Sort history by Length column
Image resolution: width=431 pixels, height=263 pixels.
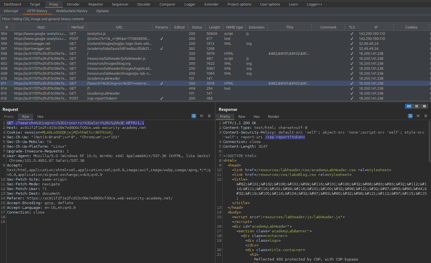pos(215,27)
